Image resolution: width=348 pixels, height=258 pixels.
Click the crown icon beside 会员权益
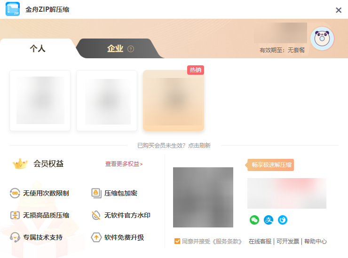(20, 164)
